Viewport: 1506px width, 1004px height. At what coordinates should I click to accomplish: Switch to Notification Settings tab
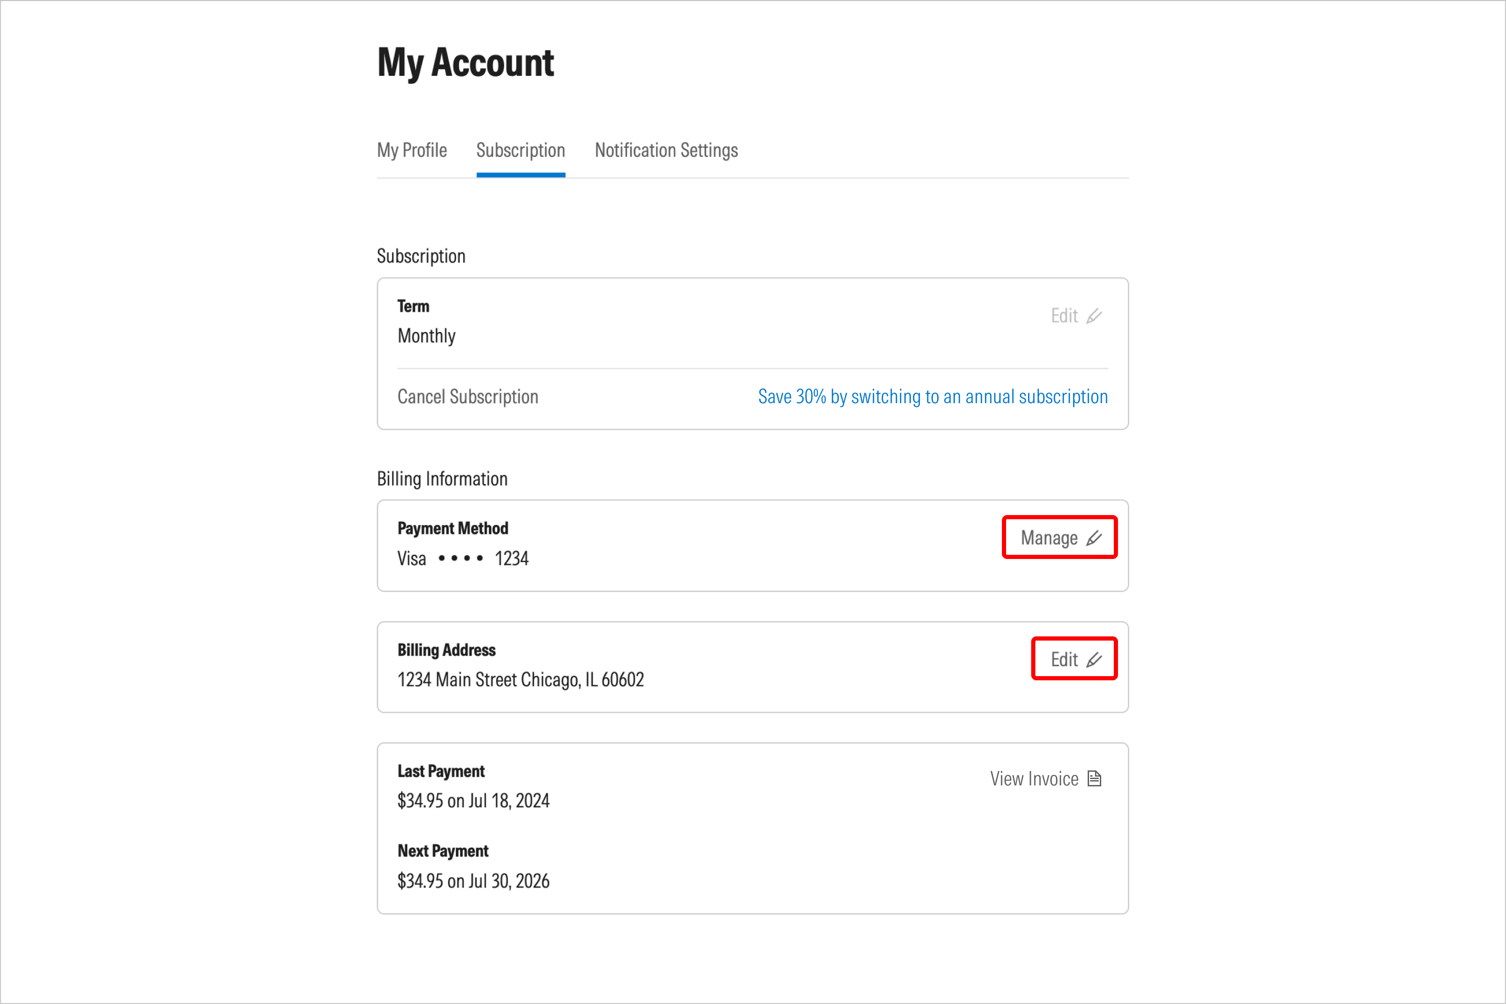666,151
